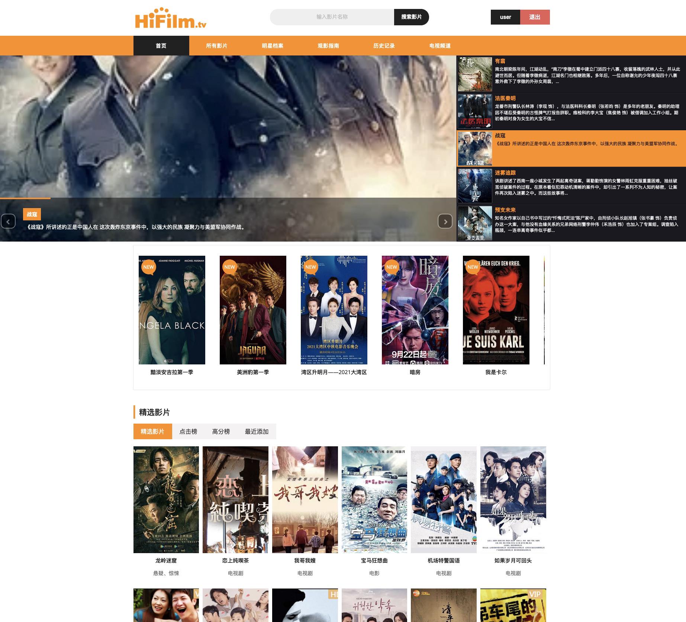The image size is (686, 622).
Task: Select 有翡 thumbnail in side list
Action: (475, 74)
